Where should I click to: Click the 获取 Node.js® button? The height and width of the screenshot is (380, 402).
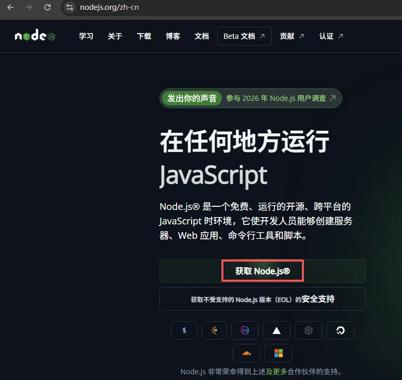click(263, 271)
